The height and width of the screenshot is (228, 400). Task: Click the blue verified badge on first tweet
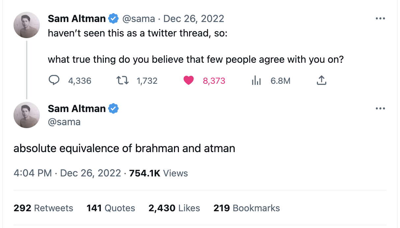tap(114, 19)
